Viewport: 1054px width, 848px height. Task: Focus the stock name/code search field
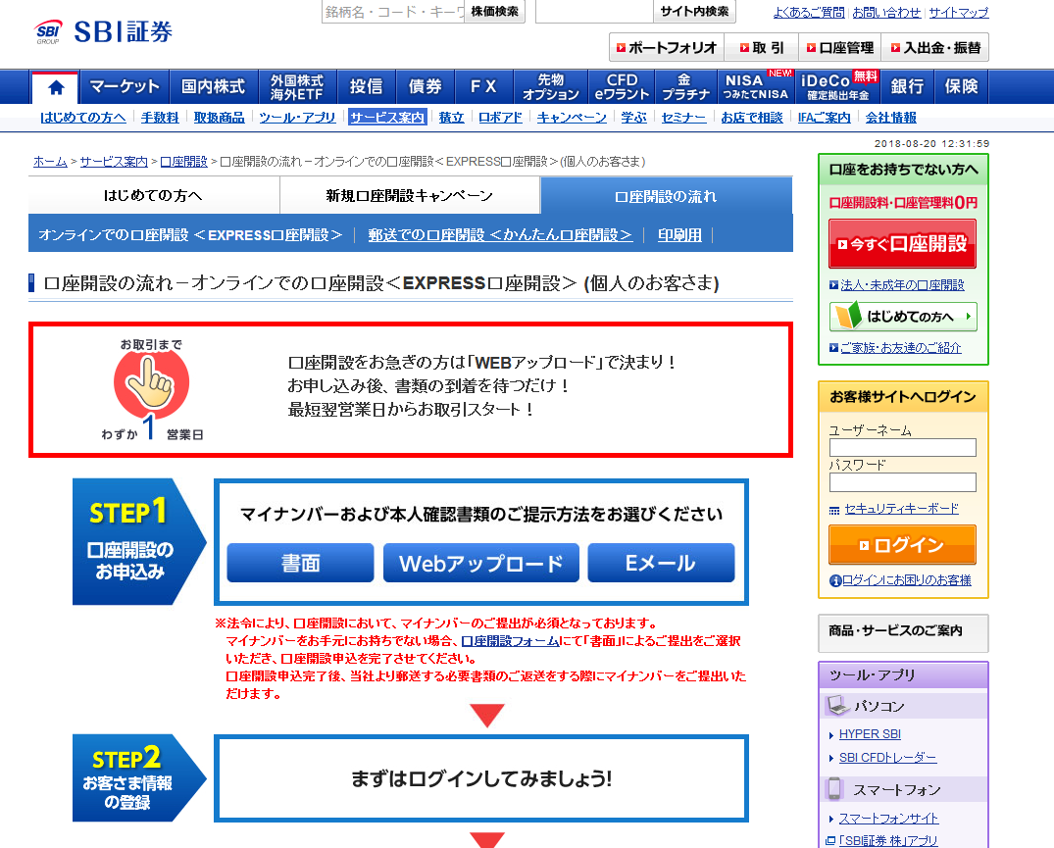coord(393,12)
